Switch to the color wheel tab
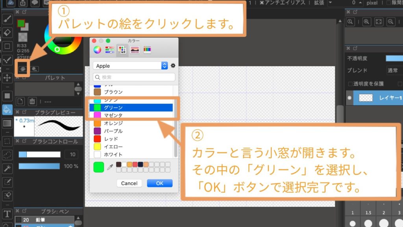The height and width of the screenshot is (227, 403). tap(98, 49)
